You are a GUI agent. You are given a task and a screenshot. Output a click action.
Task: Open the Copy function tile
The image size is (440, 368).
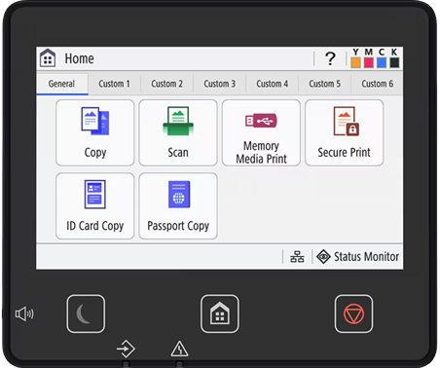point(94,132)
